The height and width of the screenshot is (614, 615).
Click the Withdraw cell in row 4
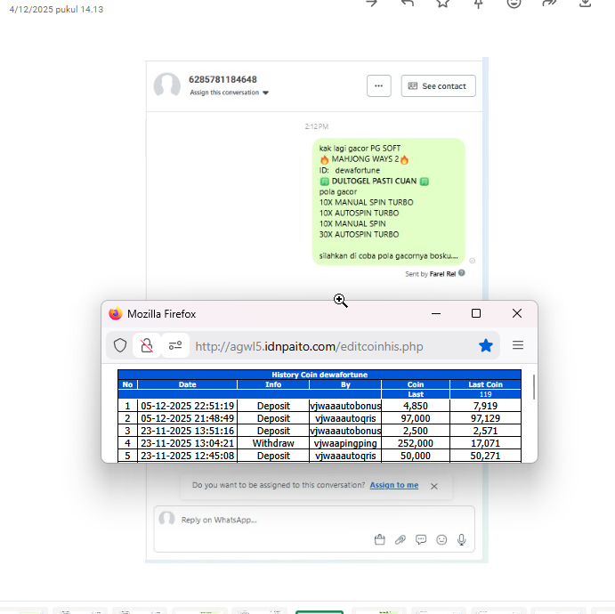click(x=273, y=443)
